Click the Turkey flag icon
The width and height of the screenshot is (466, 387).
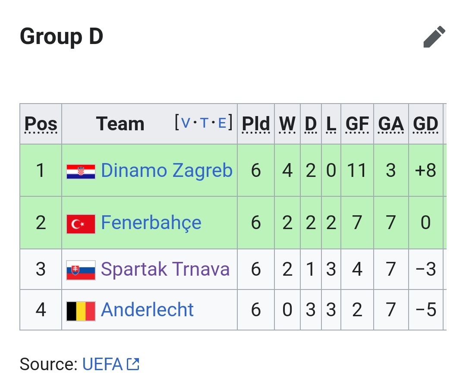tap(81, 224)
